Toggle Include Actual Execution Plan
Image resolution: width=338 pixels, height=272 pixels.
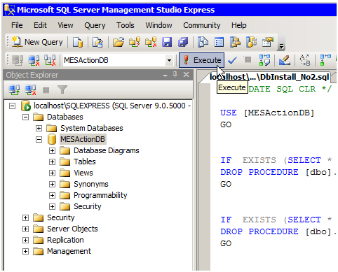pyautogui.click(x=325, y=60)
